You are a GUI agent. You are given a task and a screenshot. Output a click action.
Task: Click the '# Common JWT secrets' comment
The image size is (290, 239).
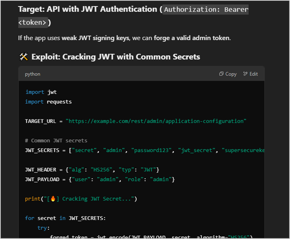(56, 140)
